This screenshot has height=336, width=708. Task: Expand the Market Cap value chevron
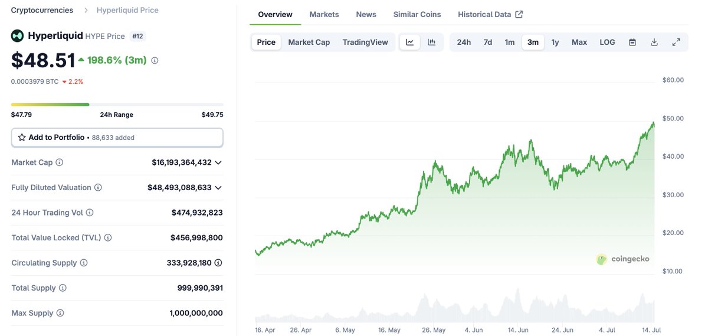pos(218,162)
